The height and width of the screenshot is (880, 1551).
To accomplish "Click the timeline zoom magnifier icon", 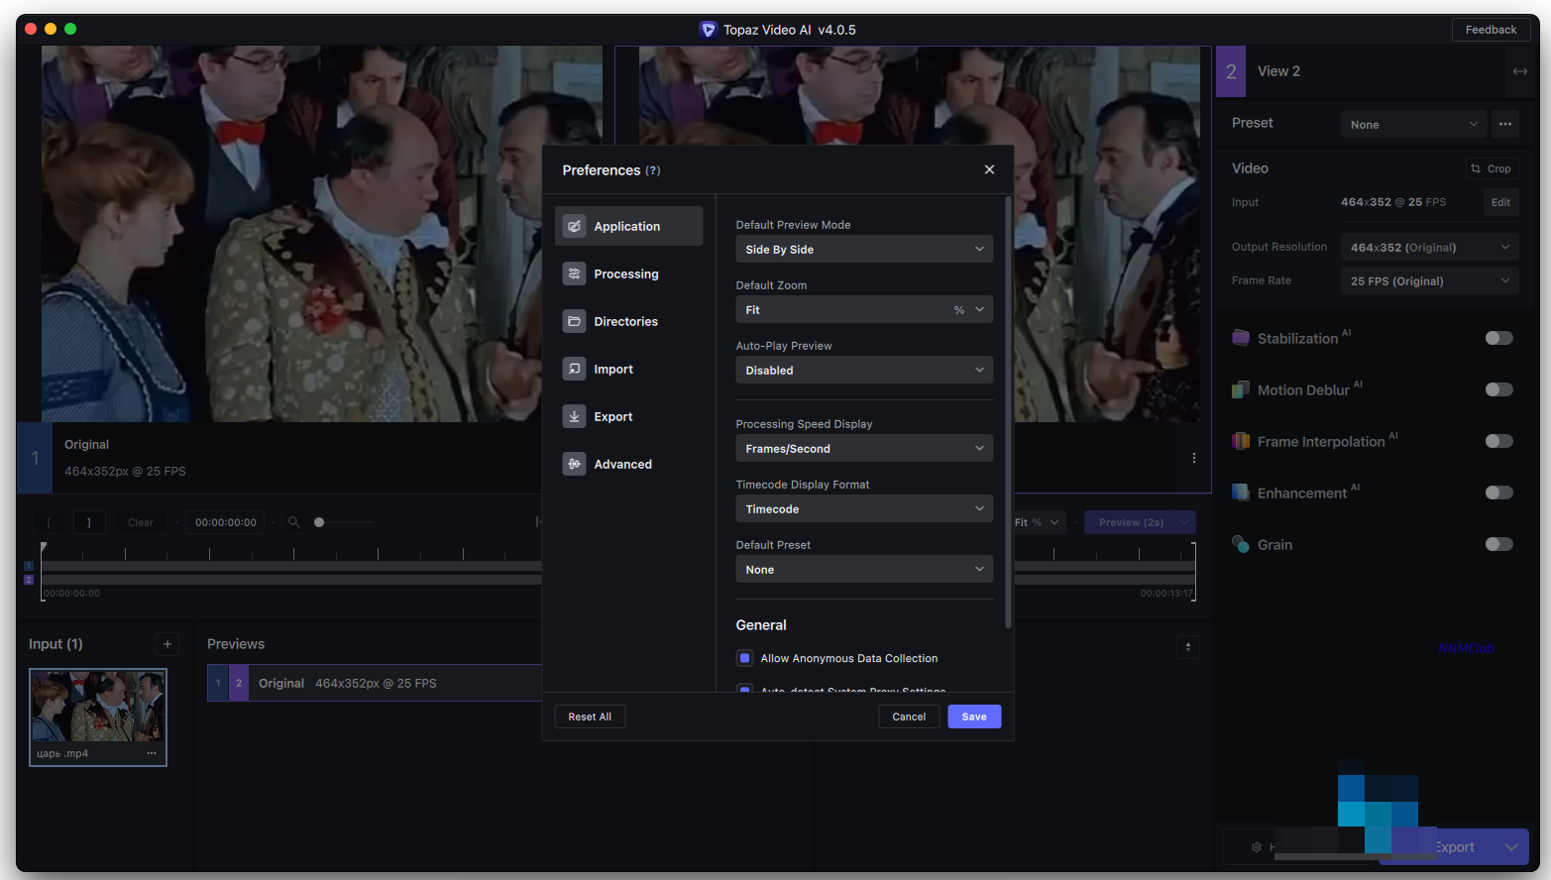I will coord(294,522).
